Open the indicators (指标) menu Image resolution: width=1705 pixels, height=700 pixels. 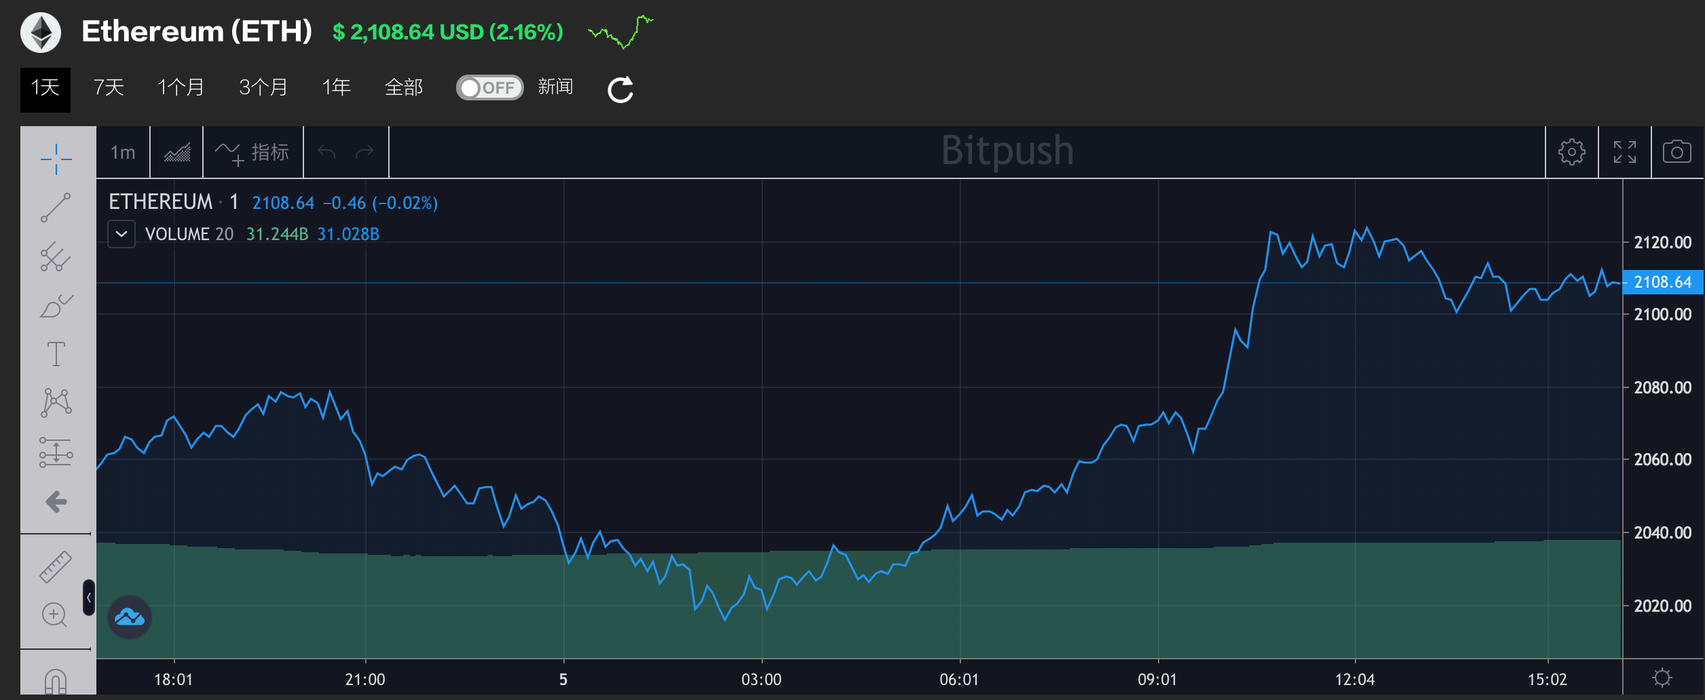252,152
